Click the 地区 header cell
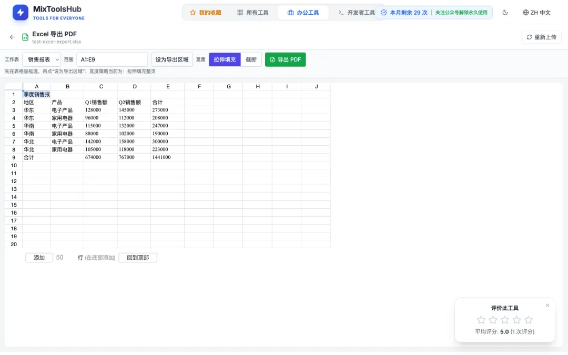This screenshot has width=568, height=355. tap(37, 102)
